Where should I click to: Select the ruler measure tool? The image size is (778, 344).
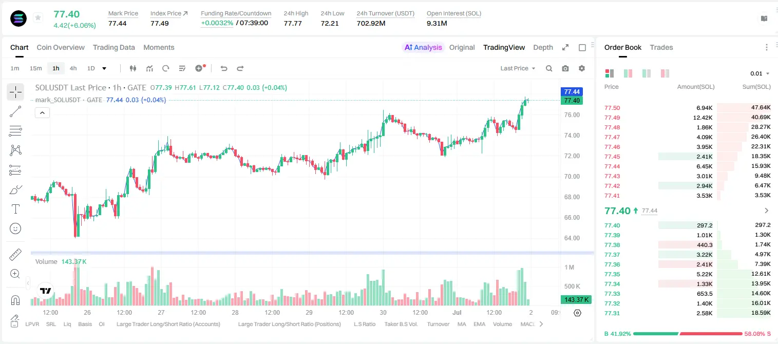click(15, 255)
